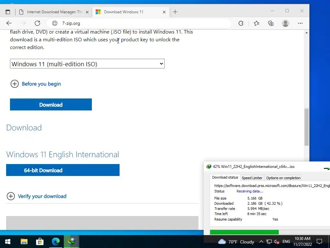Image resolution: width=330 pixels, height=248 pixels.
Task: Open the Collections icon
Action: tap(271, 23)
